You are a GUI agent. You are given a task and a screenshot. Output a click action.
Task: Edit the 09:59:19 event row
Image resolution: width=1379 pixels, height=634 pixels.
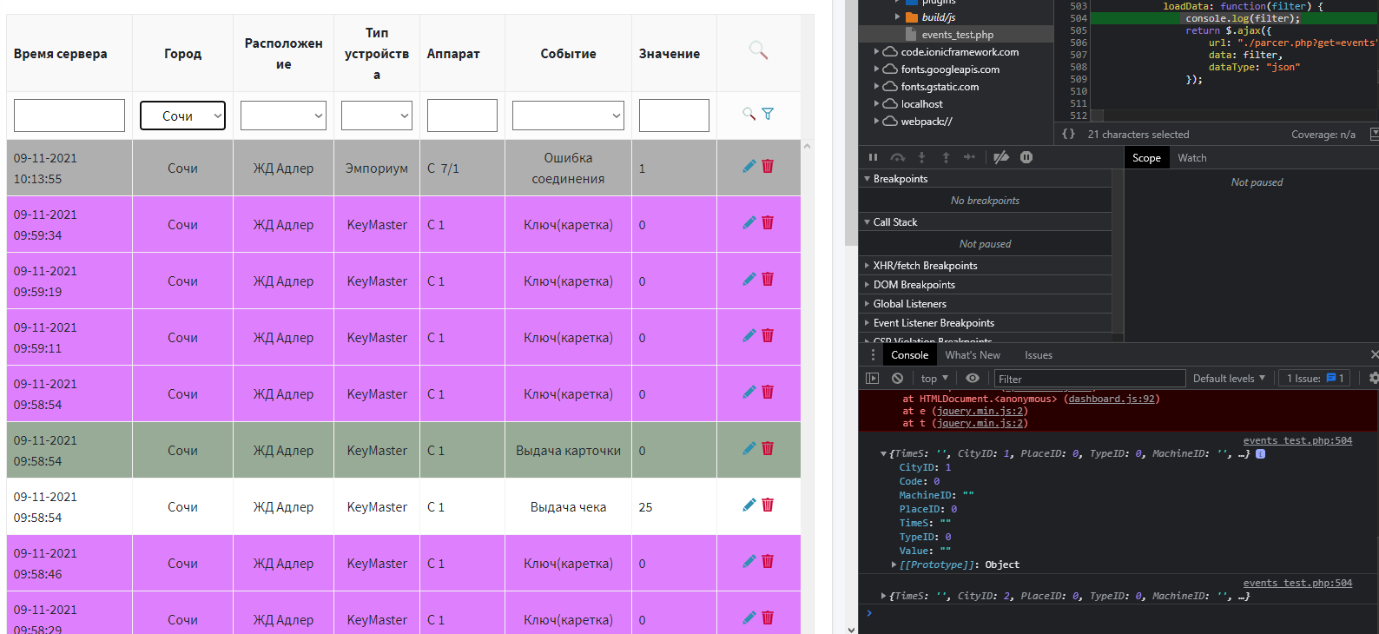click(749, 279)
